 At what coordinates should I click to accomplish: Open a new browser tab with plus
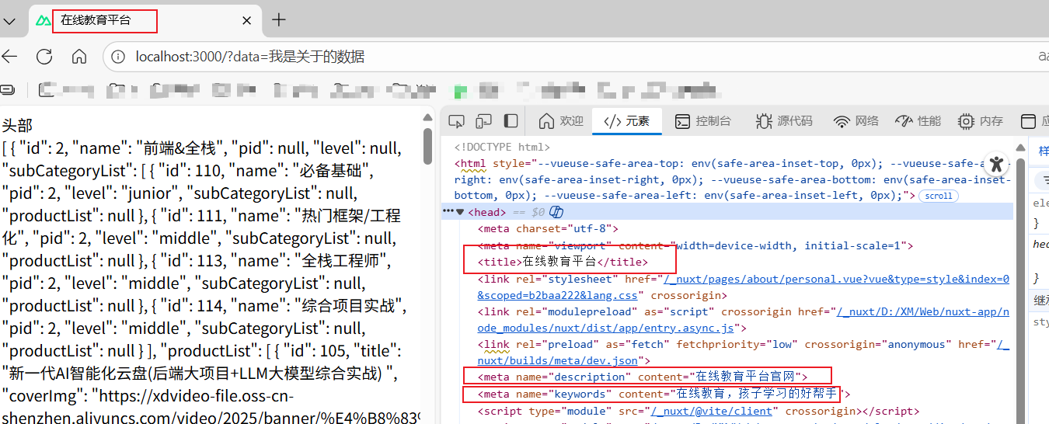[279, 20]
